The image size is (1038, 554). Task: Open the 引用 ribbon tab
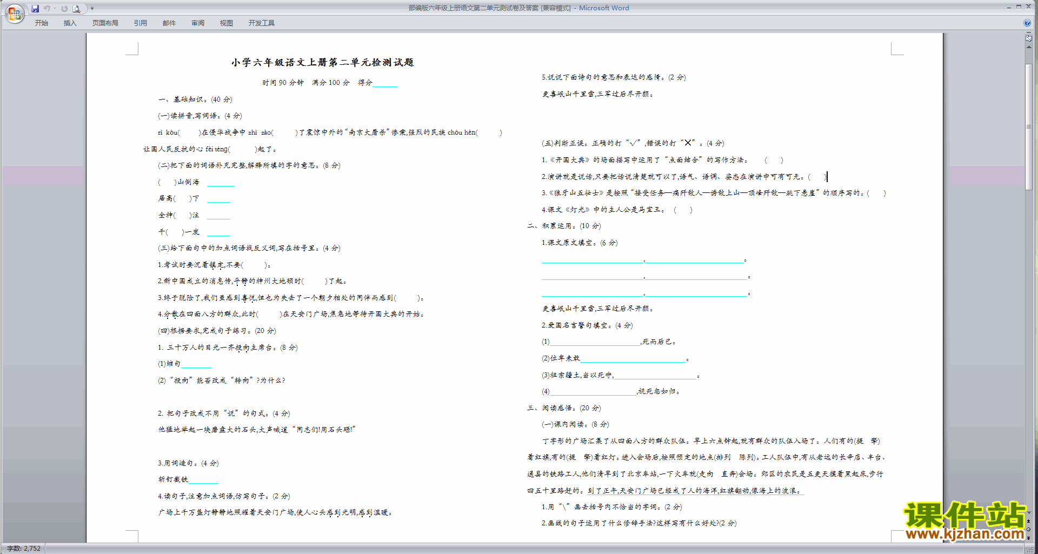tap(141, 23)
